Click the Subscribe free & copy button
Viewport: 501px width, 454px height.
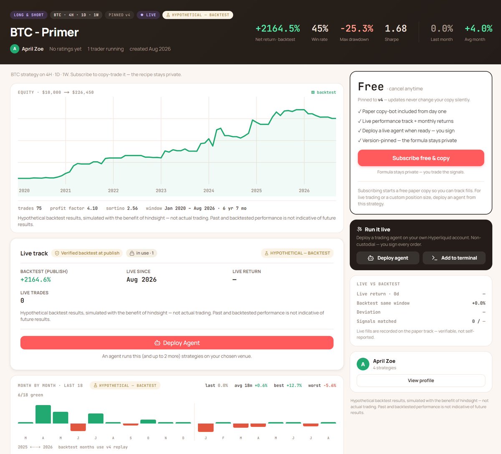[421, 158]
